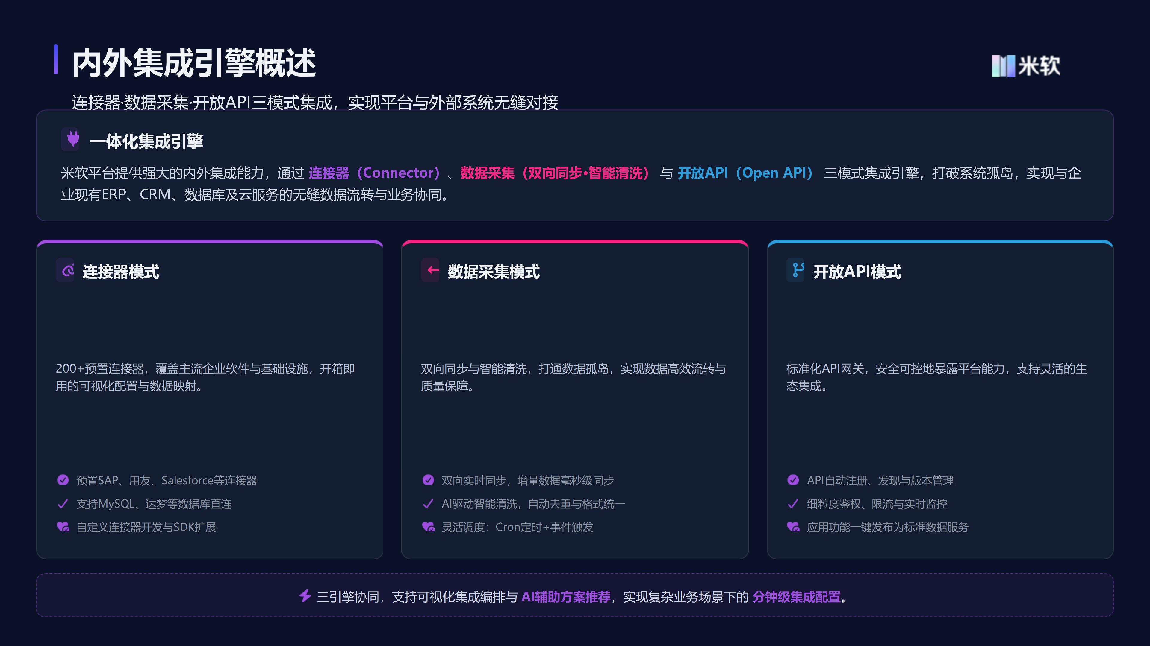Click the highlighted text 分钟级集成配置

tap(796, 597)
